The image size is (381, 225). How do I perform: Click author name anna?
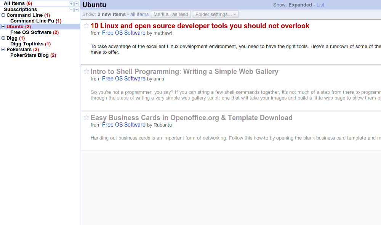(159, 79)
